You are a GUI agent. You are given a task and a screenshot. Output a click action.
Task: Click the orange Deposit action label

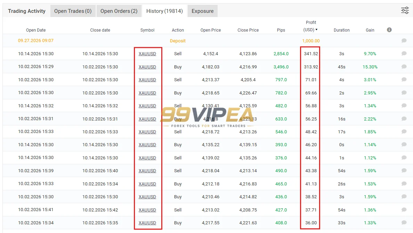tap(178, 41)
